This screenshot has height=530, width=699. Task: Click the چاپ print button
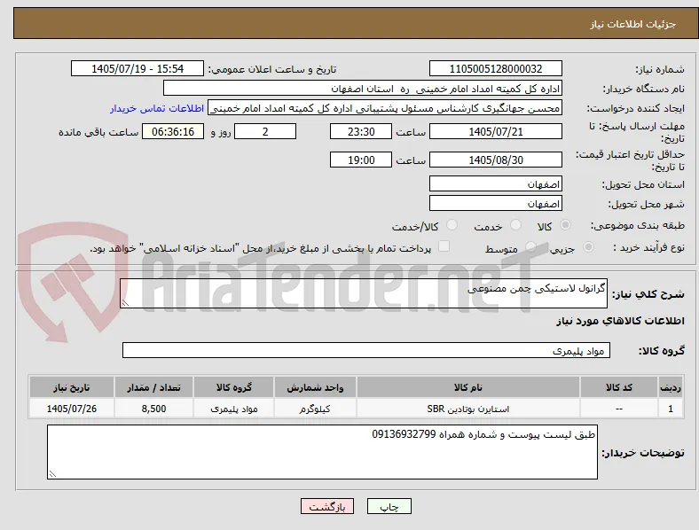389,506
